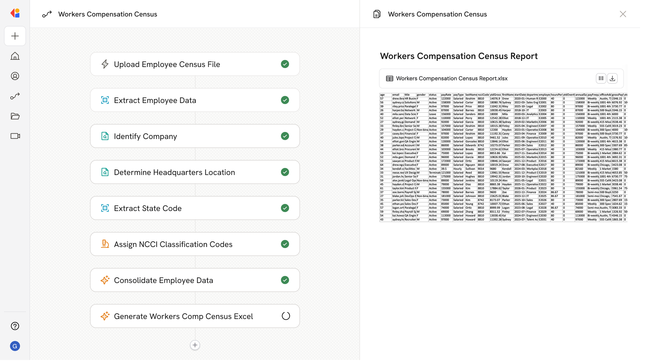Viewport: 646px width, 361px height.
Task: Click green checkmark on Consolidate Employee Data
Action: (285, 280)
